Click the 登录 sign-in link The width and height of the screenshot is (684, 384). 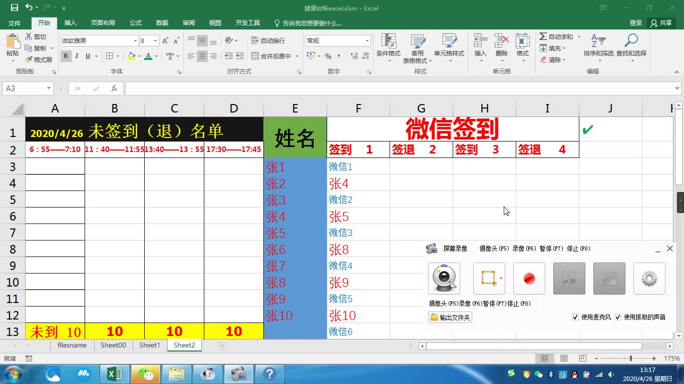(635, 22)
